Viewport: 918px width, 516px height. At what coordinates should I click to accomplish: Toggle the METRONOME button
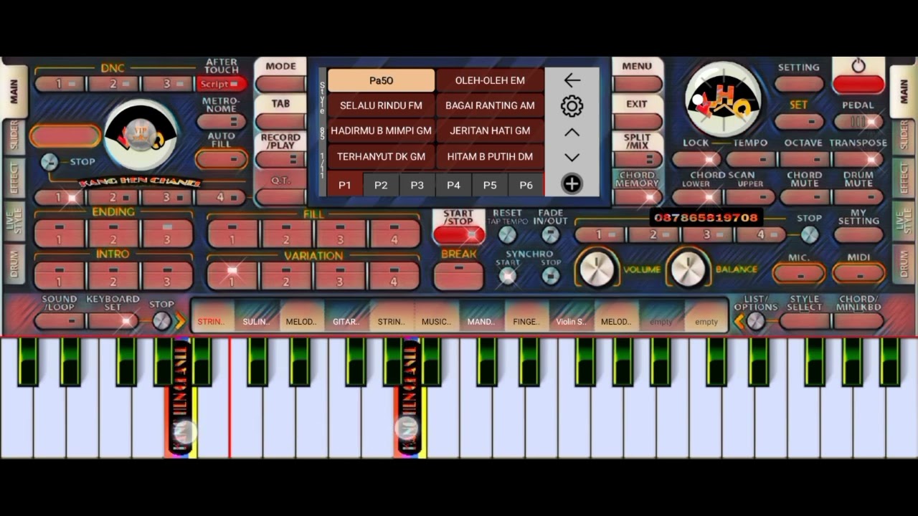point(222,121)
